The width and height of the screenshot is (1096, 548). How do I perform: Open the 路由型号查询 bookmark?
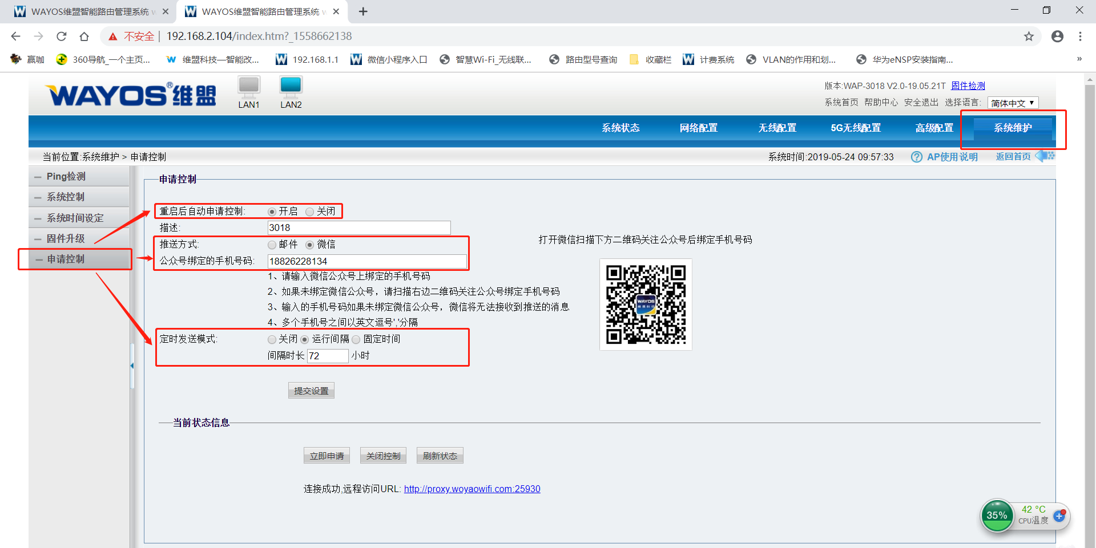click(583, 59)
